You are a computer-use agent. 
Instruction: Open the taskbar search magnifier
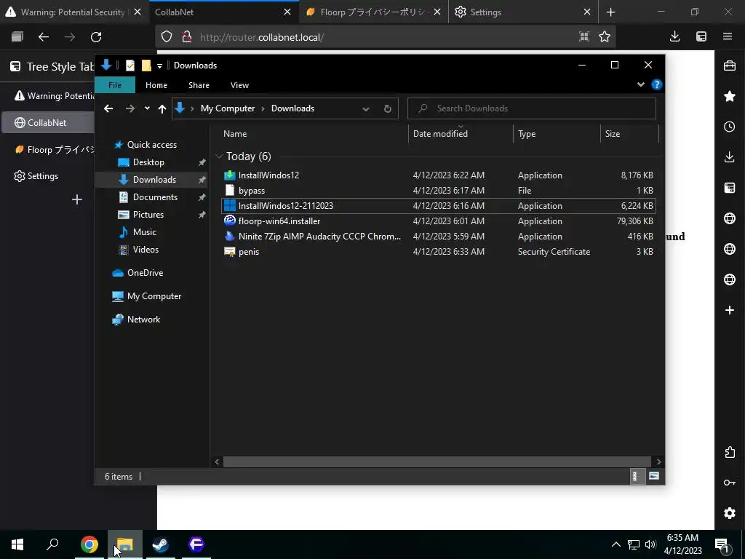(x=52, y=544)
